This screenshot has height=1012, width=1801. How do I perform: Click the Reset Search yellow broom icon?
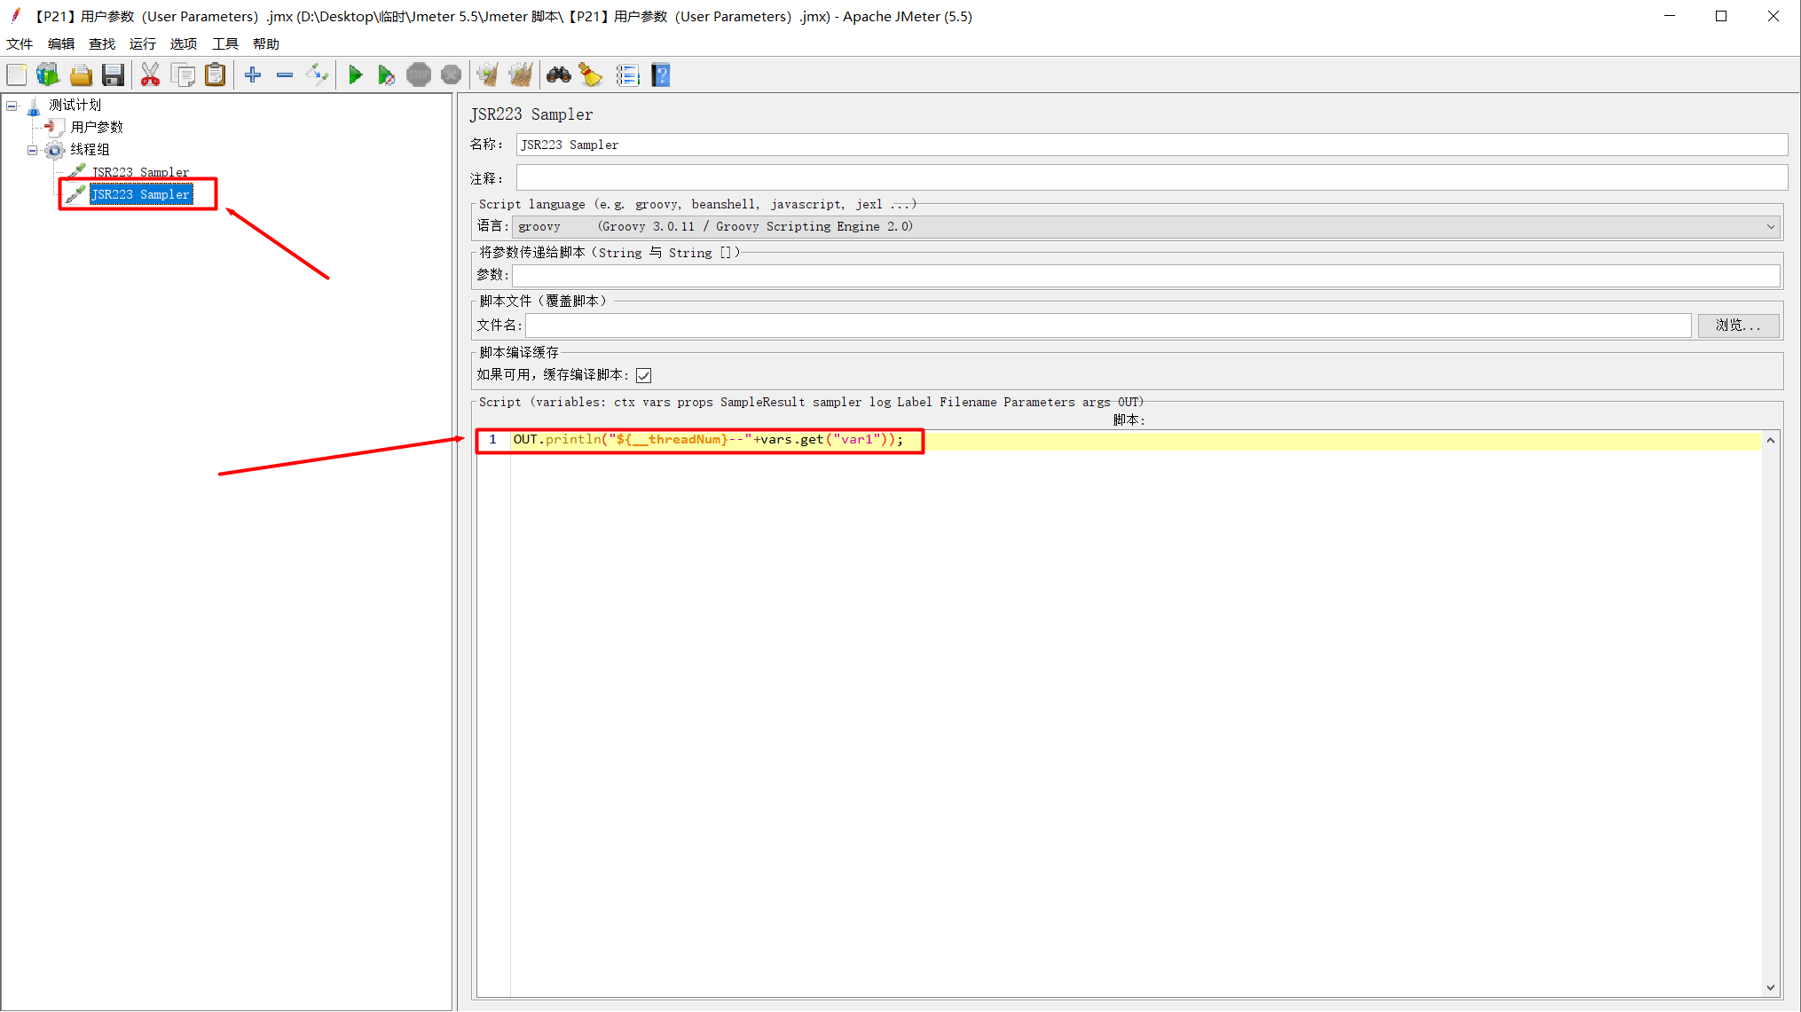[591, 75]
